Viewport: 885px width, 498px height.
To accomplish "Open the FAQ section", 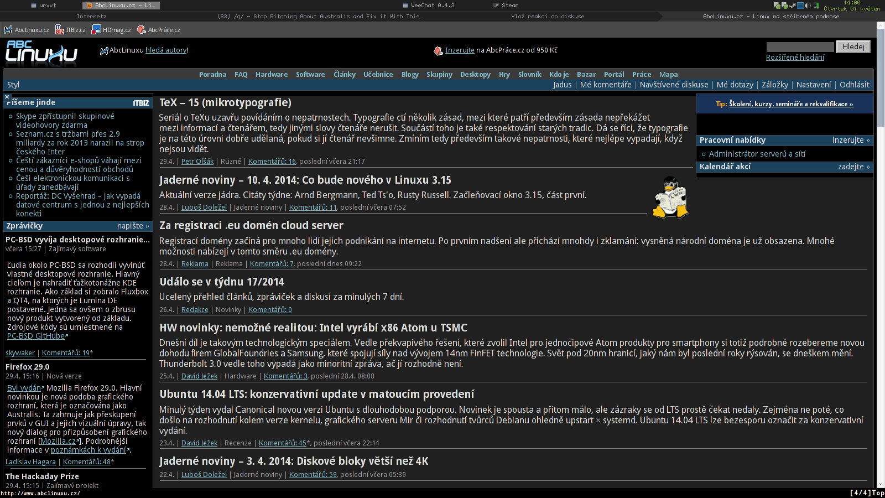I will tap(241, 75).
